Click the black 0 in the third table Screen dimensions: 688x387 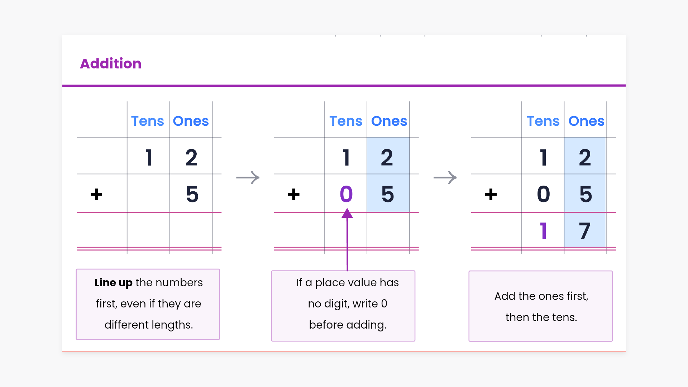tap(543, 194)
